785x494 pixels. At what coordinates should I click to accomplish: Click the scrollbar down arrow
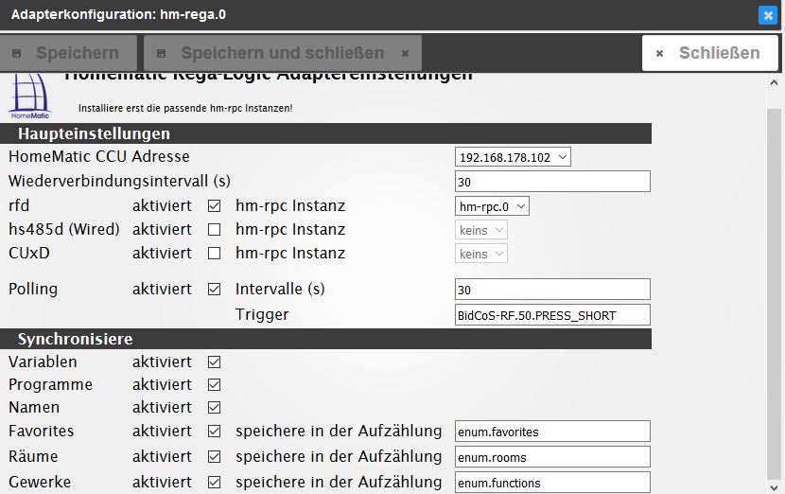[x=774, y=487]
